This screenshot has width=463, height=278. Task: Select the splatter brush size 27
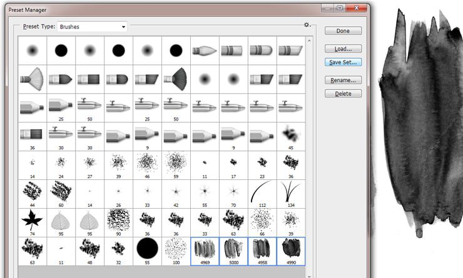(x=89, y=166)
